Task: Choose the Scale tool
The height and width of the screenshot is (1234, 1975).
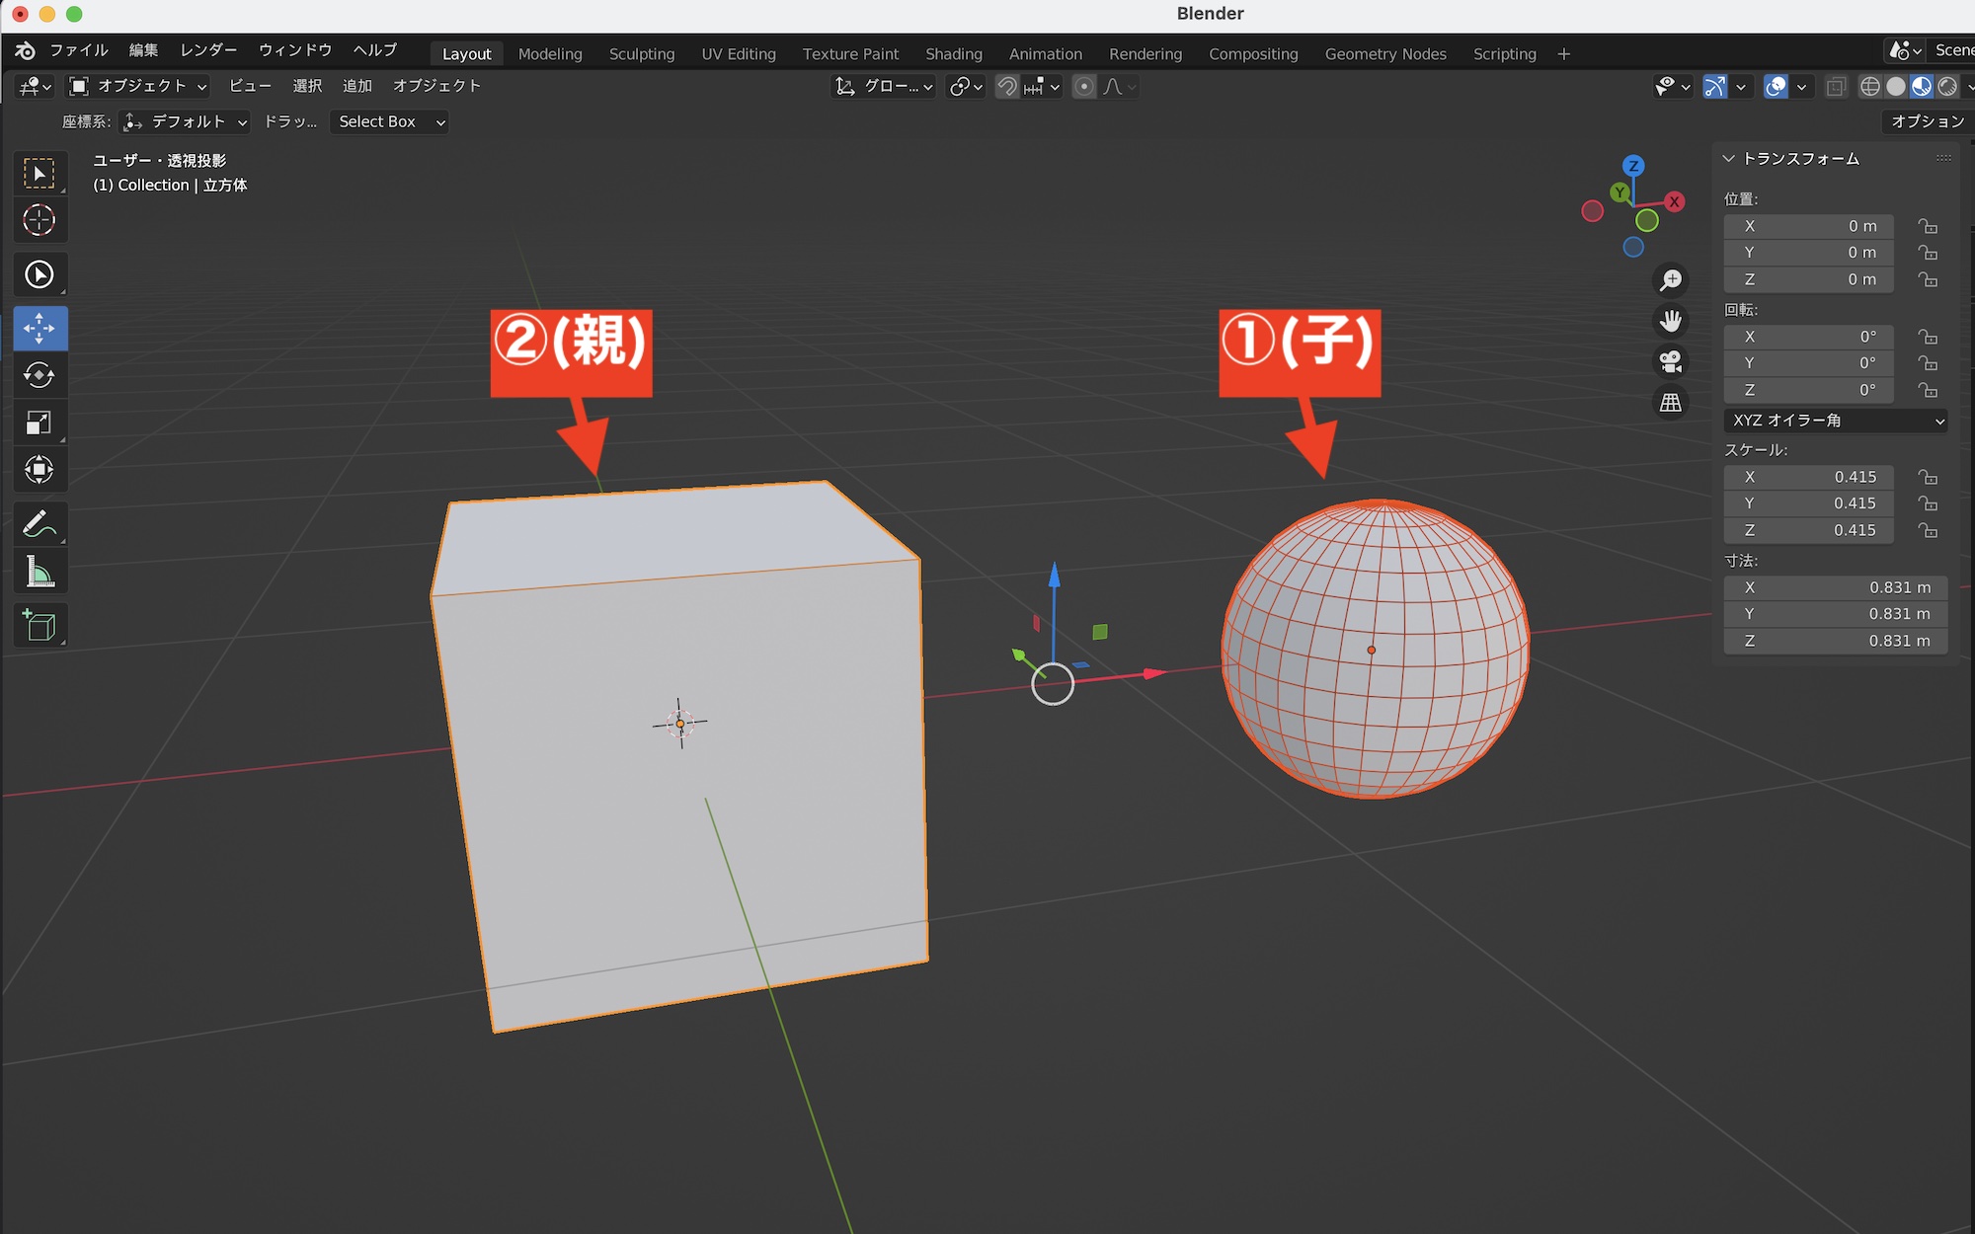Action: click(39, 423)
